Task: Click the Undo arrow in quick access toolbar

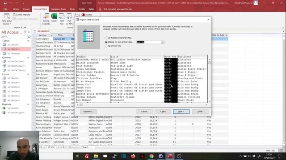Action: (x=11, y=3)
